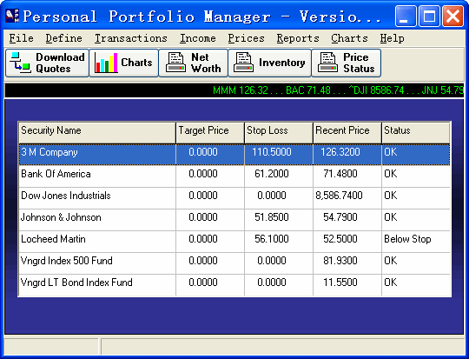Close the Personal Portfolio Manager window
This screenshot has width=469, height=359.
tap(452, 17)
